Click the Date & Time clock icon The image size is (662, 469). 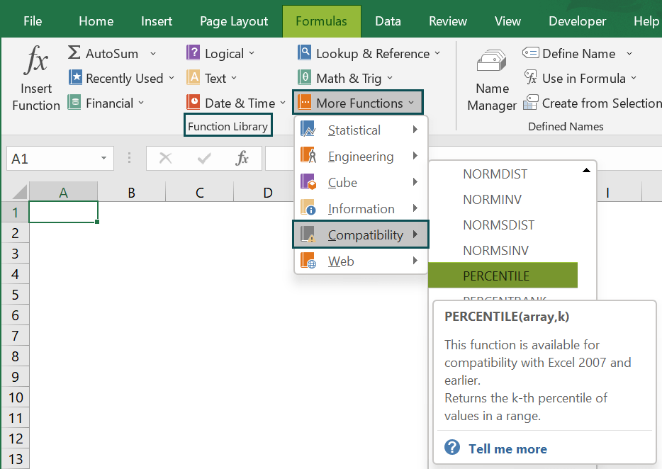[x=193, y=103]
